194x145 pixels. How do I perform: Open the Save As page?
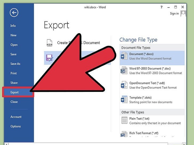[15, 64]
